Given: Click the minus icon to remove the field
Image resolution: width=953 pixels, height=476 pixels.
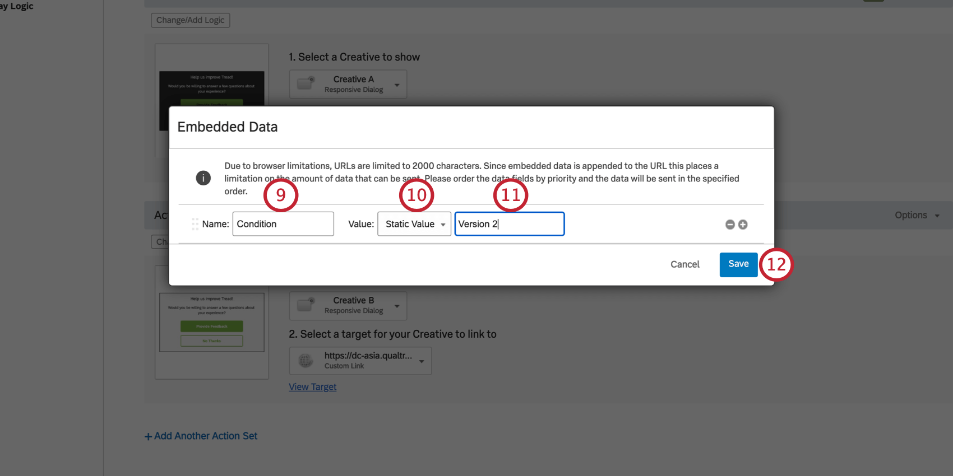Looking at the screenshot, I should pos(730,225).
